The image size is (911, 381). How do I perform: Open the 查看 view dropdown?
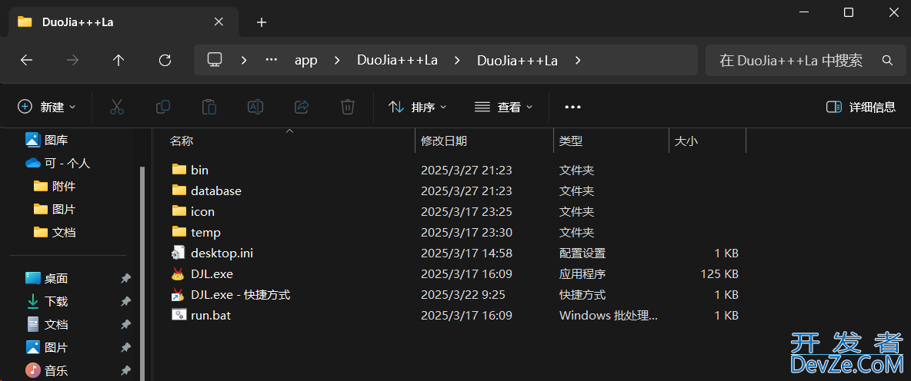(503, 107)
